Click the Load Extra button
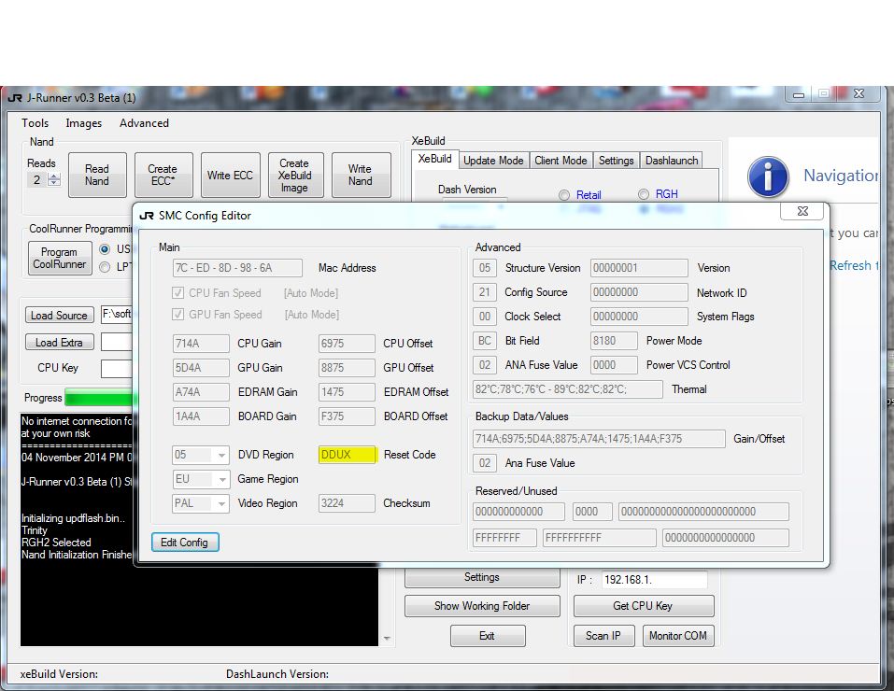This screenshot has height=691, width=894. pyautogui.click(x=59, y=343)
